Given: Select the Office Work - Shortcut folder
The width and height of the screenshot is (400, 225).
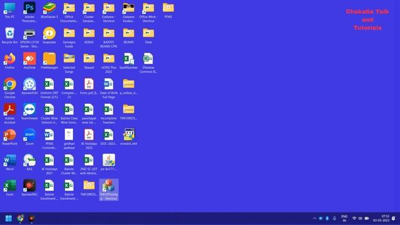Looking at the screenshot, I should (149, 12).
